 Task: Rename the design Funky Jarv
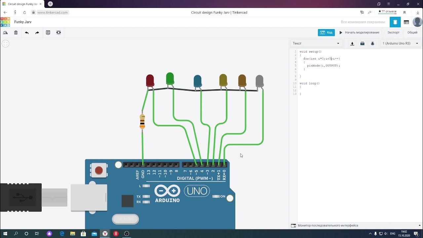(x=23, y=22)
